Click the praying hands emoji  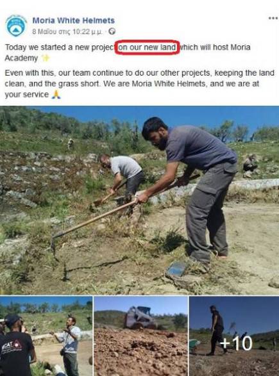click(x=56, y=94)
